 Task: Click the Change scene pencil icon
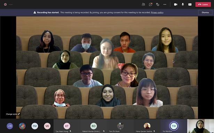tap(19, 114)
